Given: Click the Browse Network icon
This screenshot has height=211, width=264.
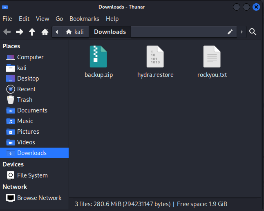Looking at the screenshot, I should tap(11, 198).
